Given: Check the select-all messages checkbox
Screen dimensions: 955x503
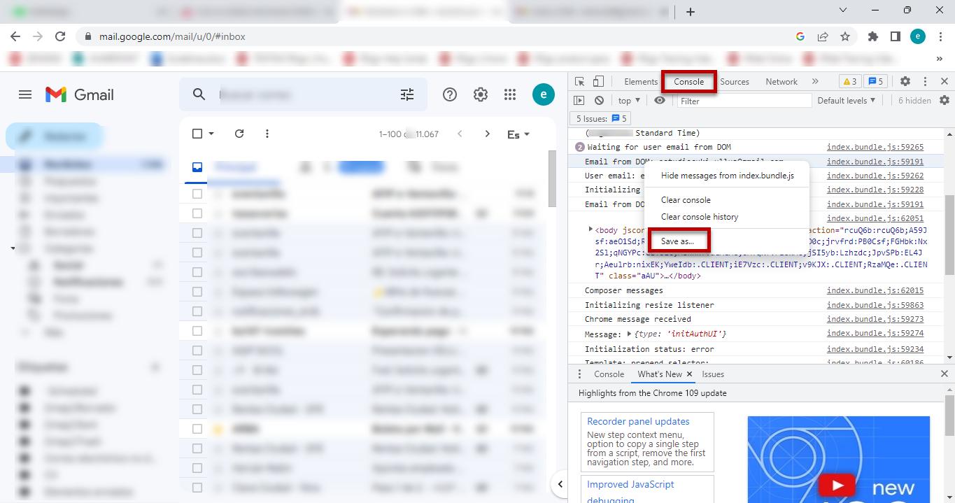Looking at the screenshot, I should click(x=197, y=134).
